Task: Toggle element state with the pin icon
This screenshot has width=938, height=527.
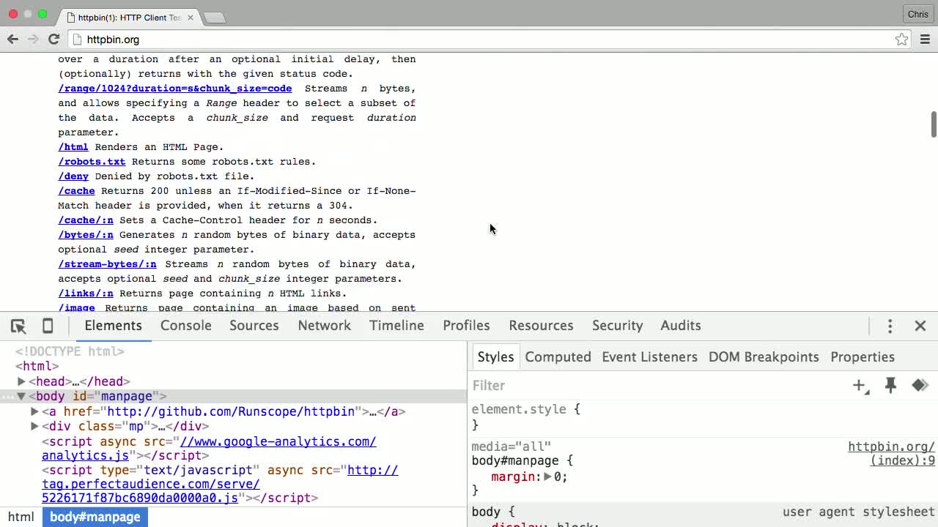Action: click(890, 386)
